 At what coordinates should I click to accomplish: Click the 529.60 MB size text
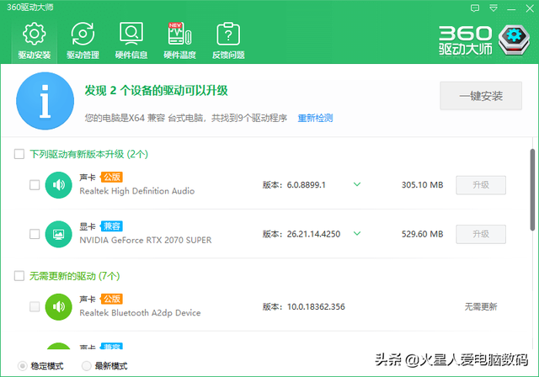(422, 234)
